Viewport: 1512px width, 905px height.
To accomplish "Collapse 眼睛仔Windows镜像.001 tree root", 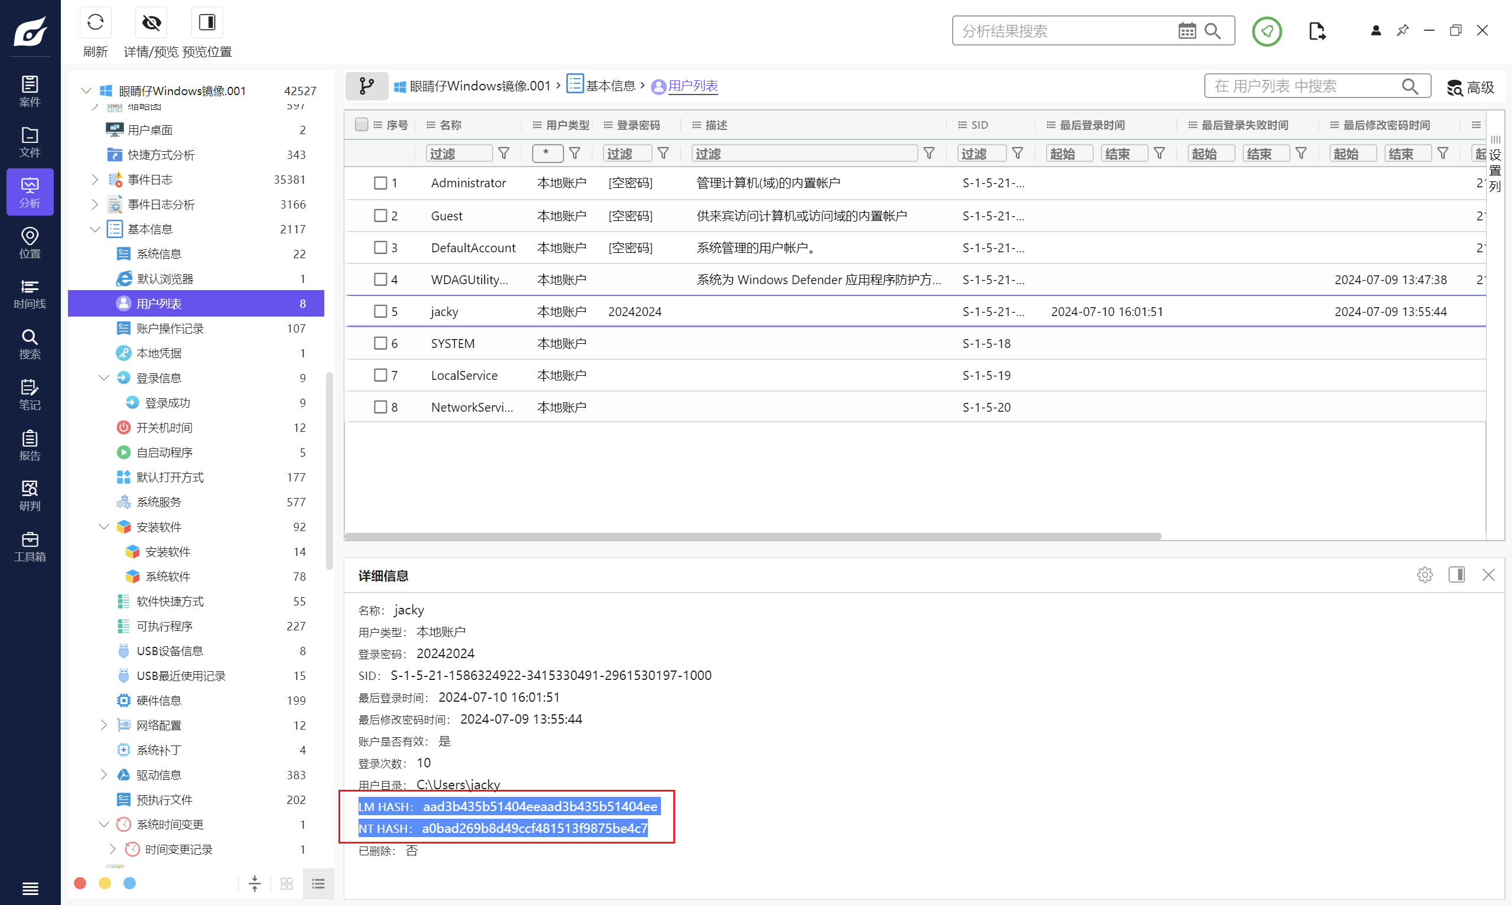I will (x=86, y=91).
